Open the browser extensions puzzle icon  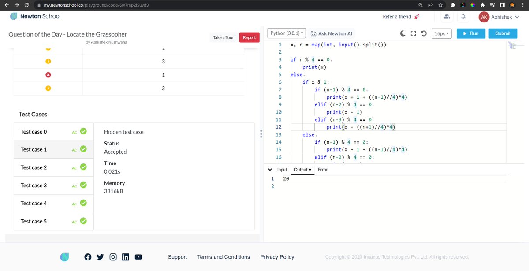pos(483,5)
